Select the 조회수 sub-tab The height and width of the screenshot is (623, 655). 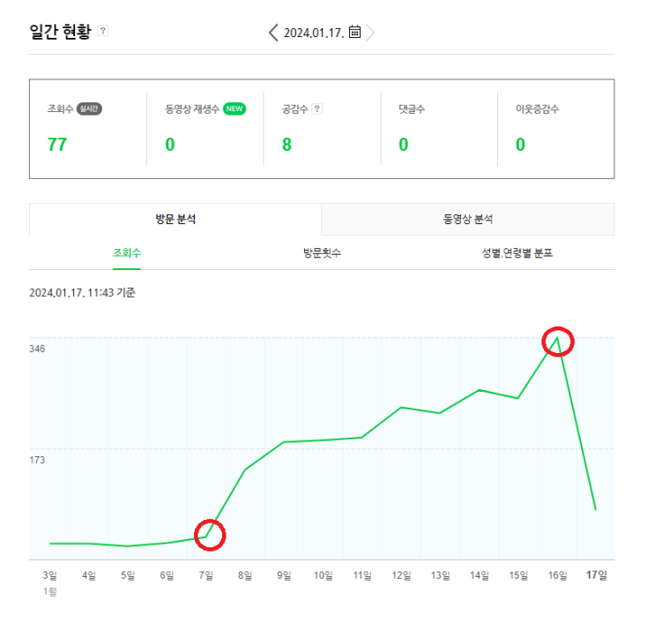[x=127, y=253]
